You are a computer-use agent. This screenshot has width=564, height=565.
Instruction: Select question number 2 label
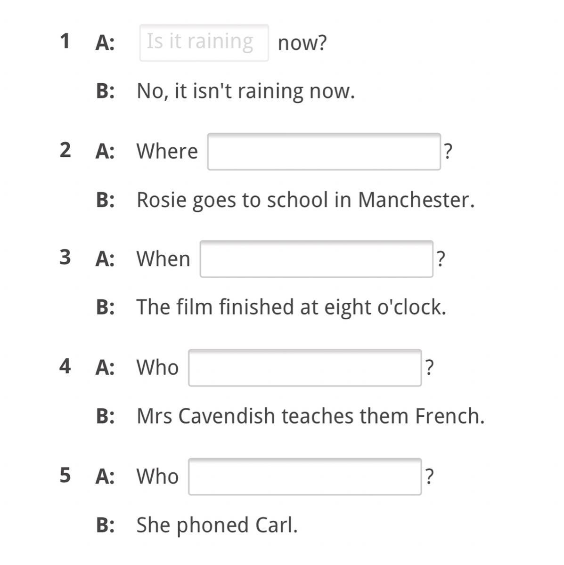tap(65, 150)
